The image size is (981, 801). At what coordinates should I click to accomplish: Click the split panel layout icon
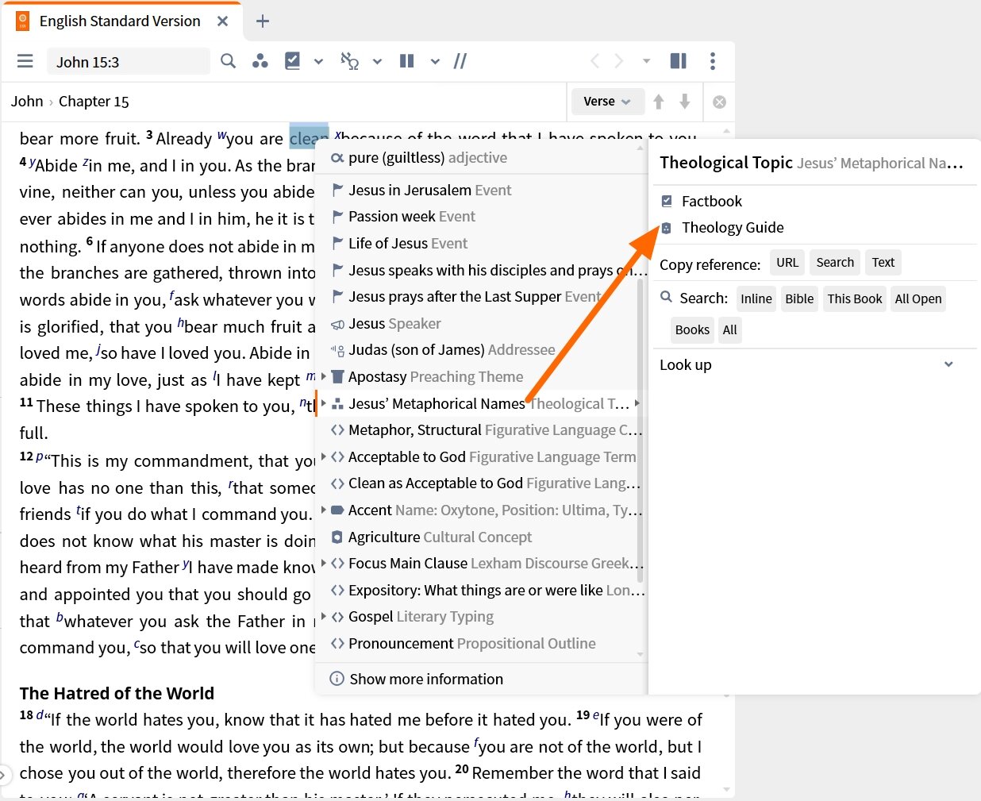click(x=679, y=61)
